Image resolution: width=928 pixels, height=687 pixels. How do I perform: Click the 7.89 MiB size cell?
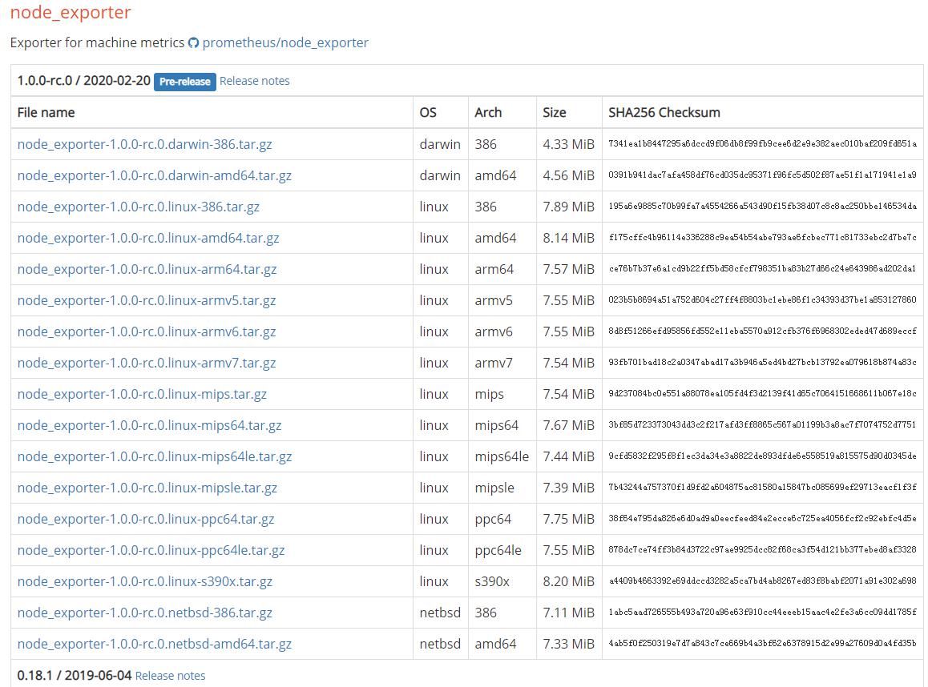(569, 207)
